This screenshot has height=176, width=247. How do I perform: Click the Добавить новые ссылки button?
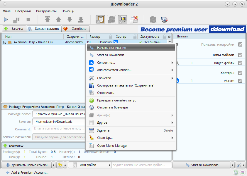(x=26, y=165)
